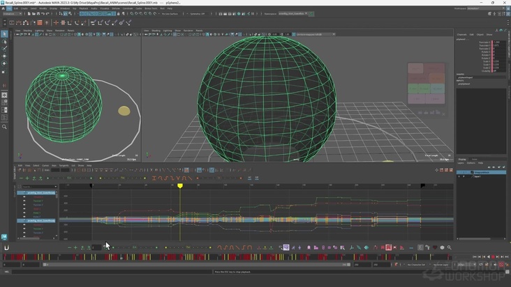Activate the Lasso select tool
Viewport: 511px width, 287px height.
pos(4,42)
